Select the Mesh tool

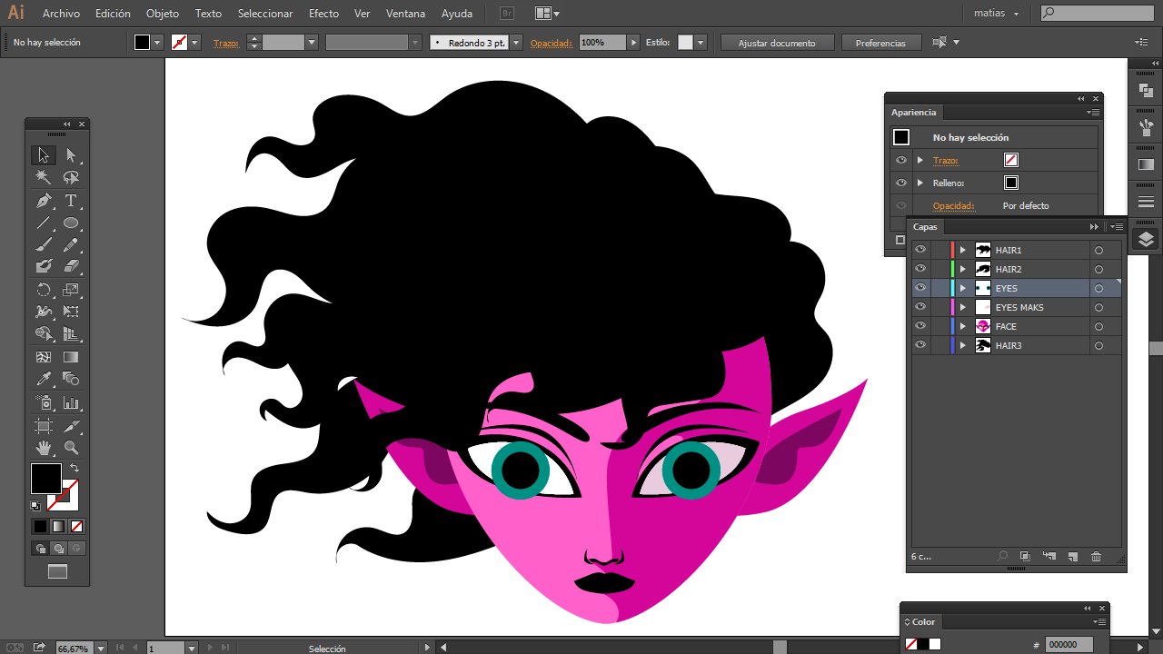(x=44, y=358)
